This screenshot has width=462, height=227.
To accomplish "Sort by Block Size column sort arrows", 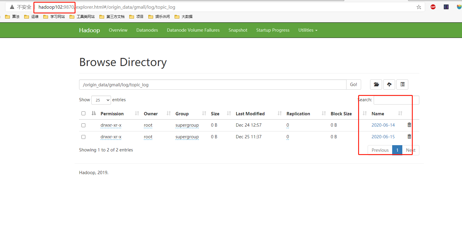I will click(x=364, y=113).
